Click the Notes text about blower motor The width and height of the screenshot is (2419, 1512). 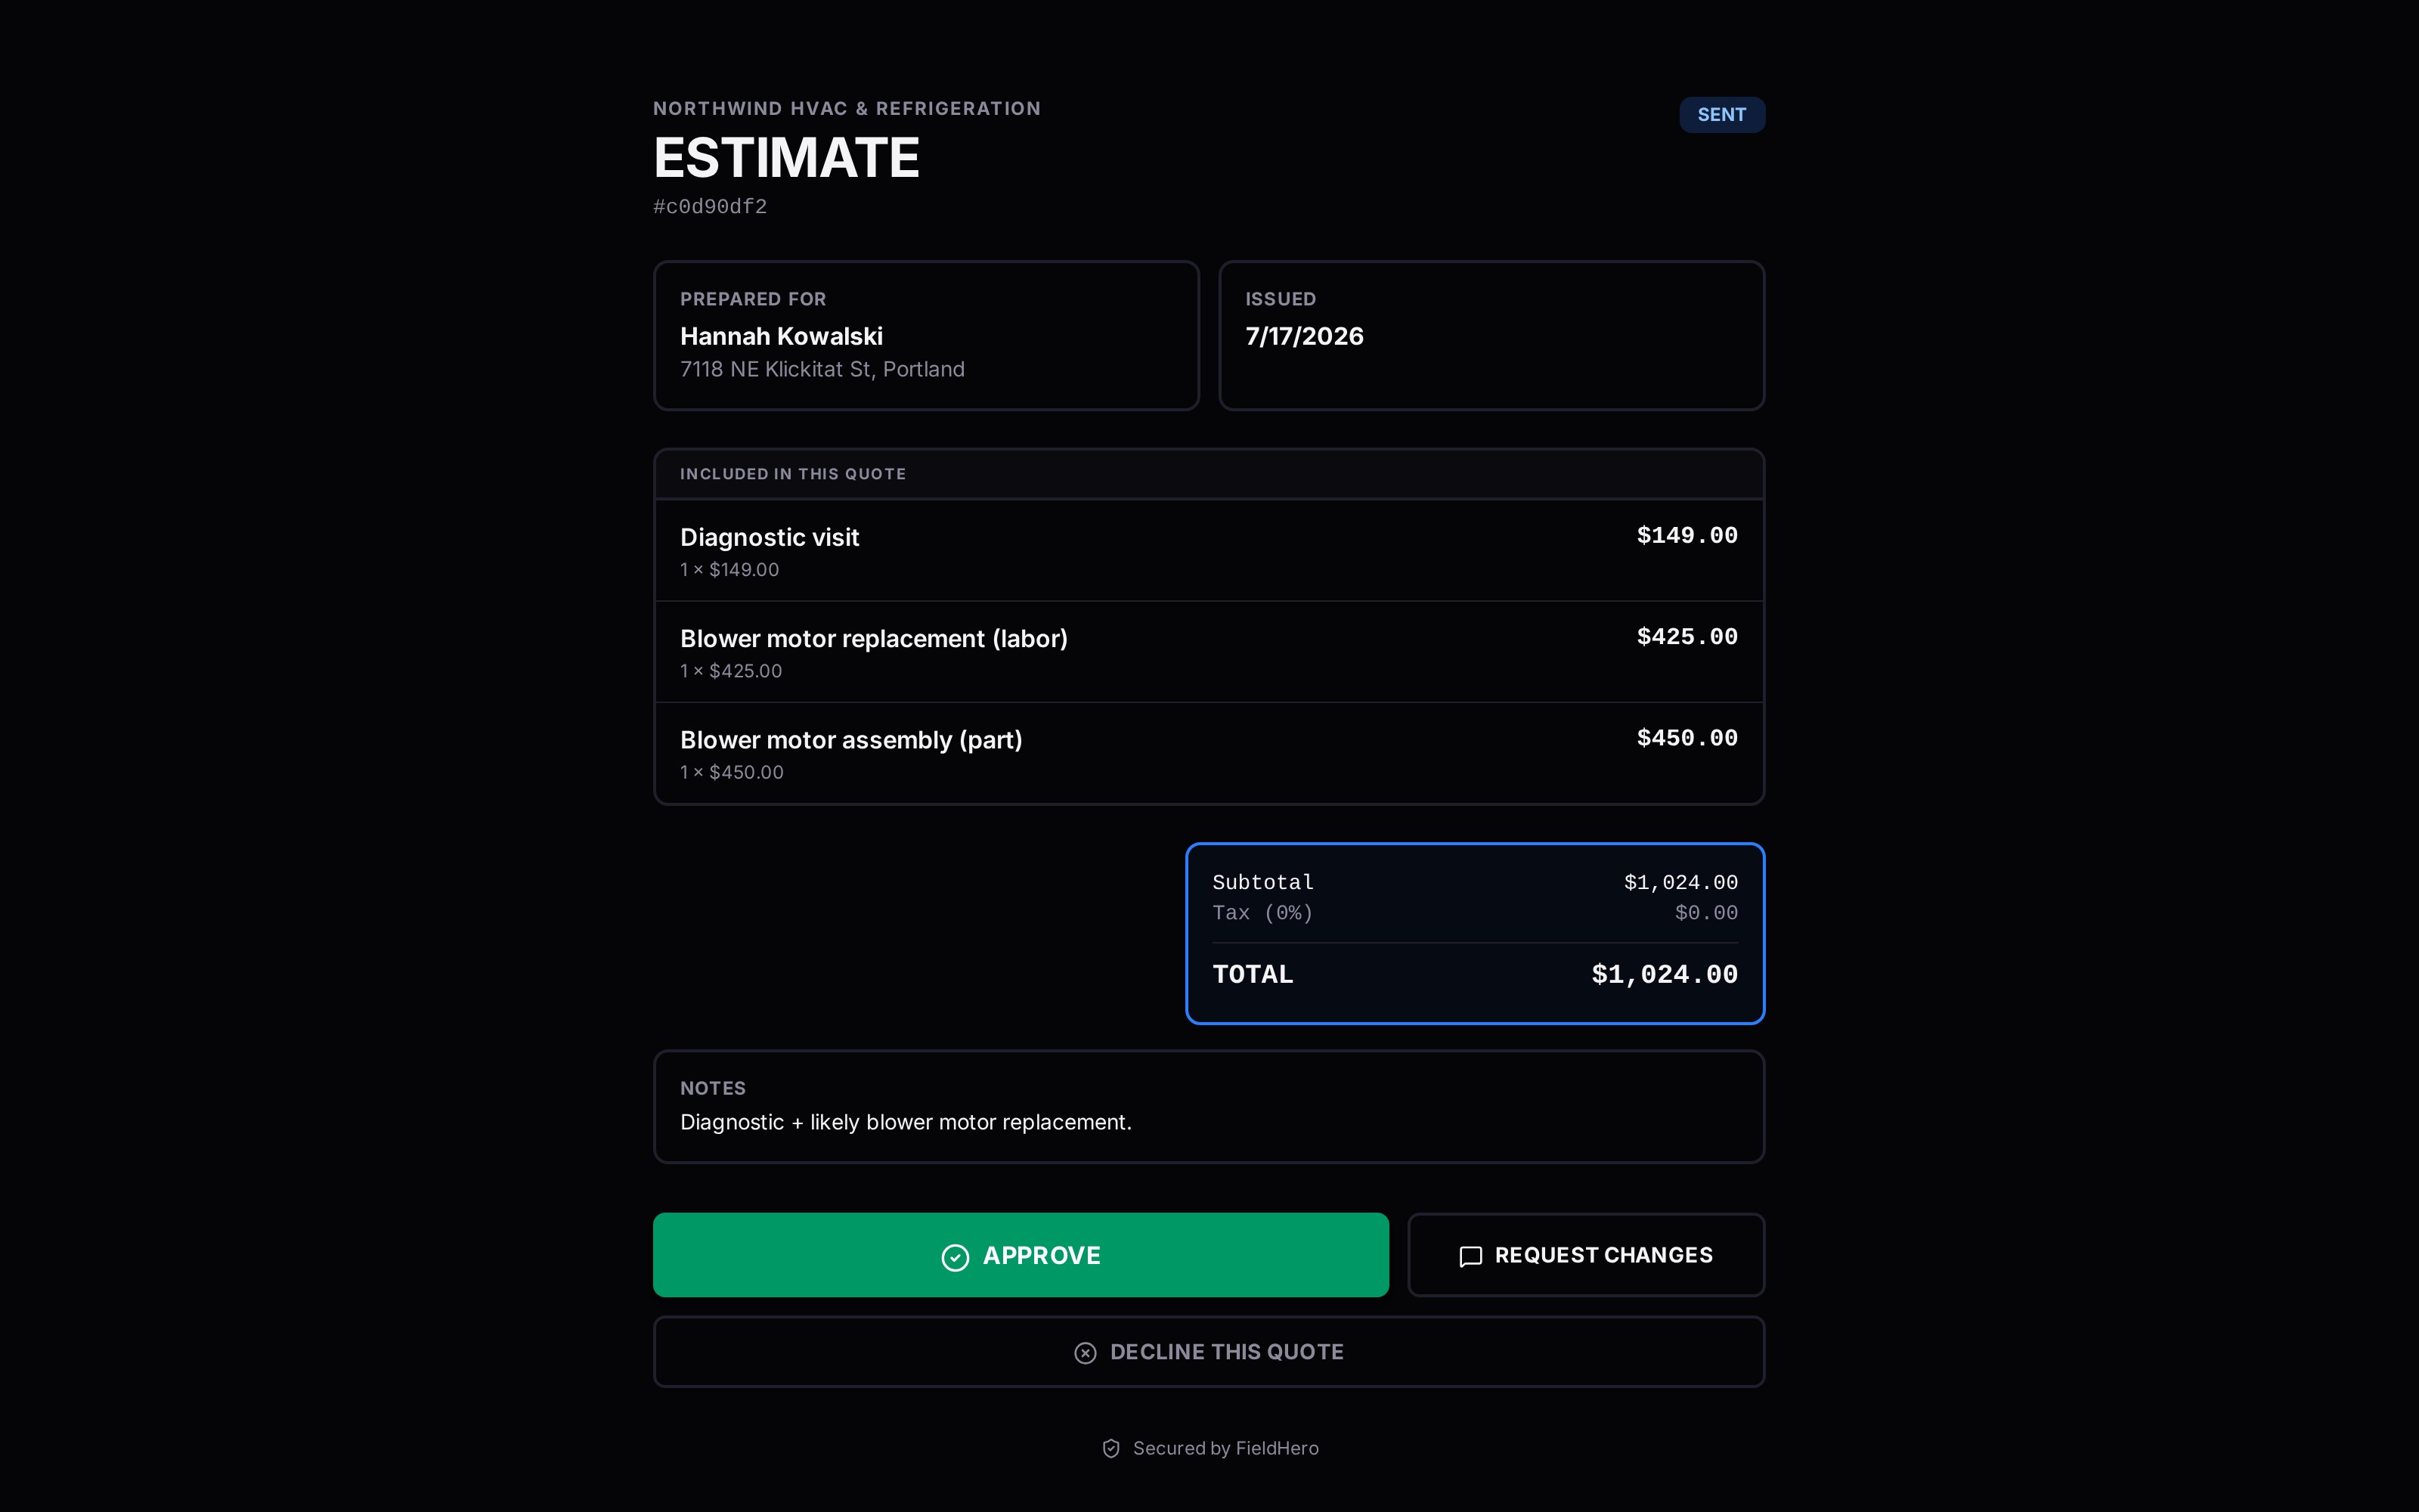point(906,1122)
